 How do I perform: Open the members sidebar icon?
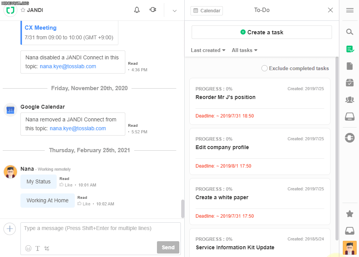[350, 99]
